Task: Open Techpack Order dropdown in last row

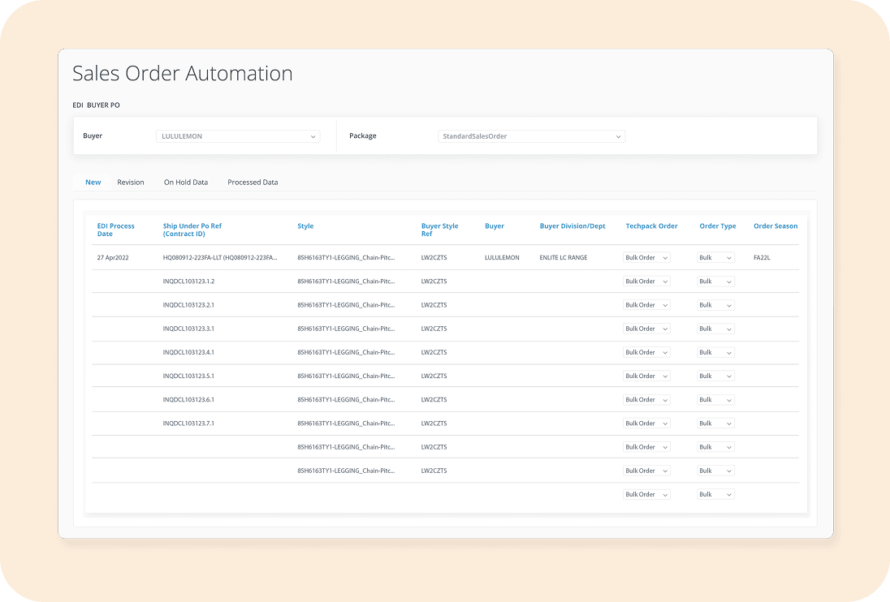Action: (x=646, y=495)
